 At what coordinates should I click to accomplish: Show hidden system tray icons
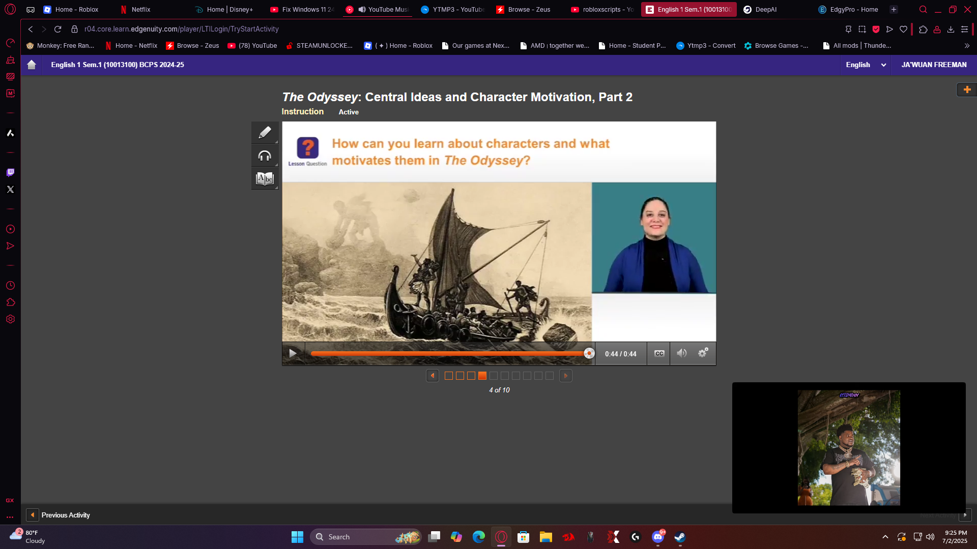885,537
